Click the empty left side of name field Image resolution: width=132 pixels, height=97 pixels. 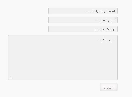(66, 11)
